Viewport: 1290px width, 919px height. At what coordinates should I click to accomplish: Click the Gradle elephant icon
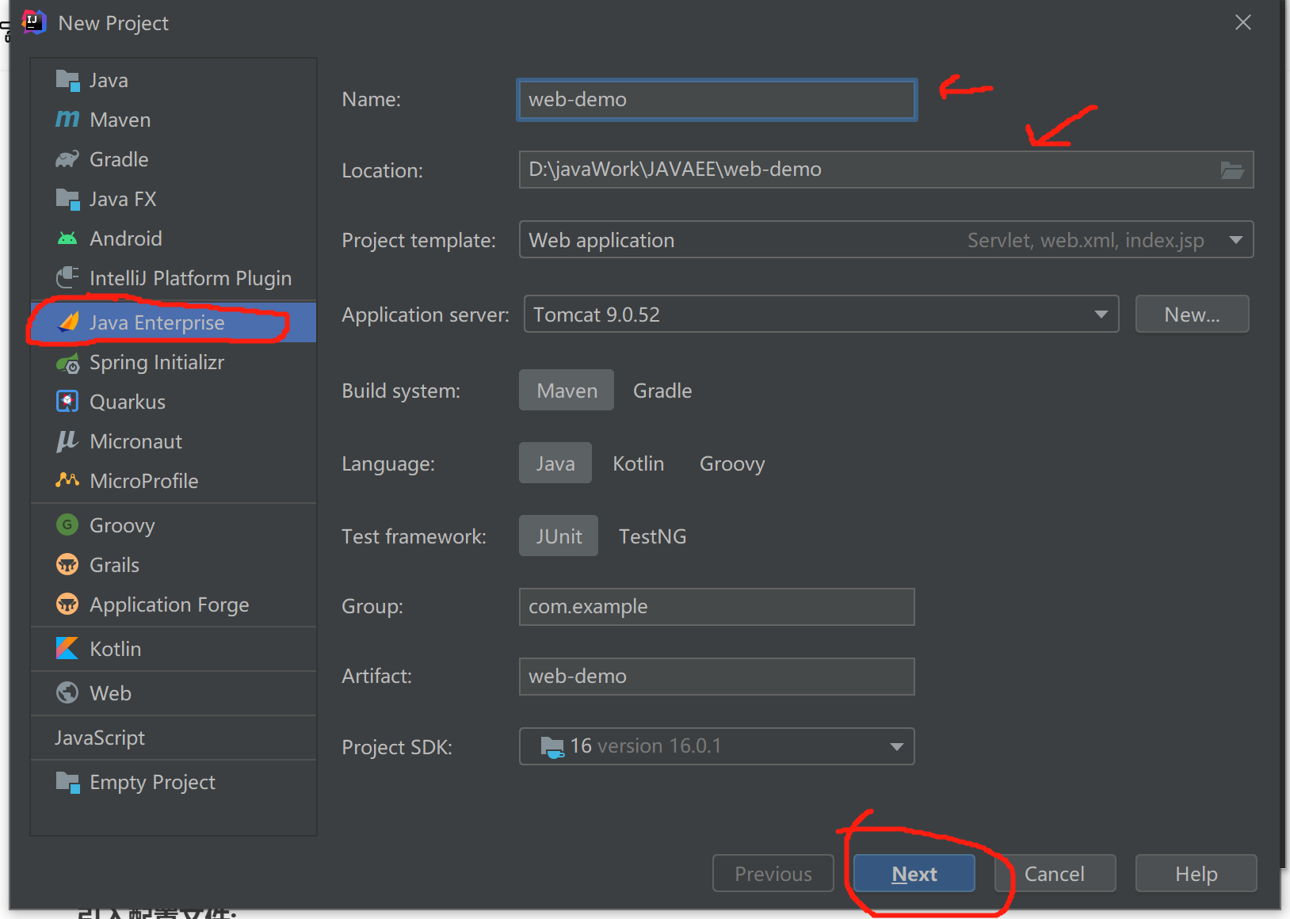pos(67,159)
